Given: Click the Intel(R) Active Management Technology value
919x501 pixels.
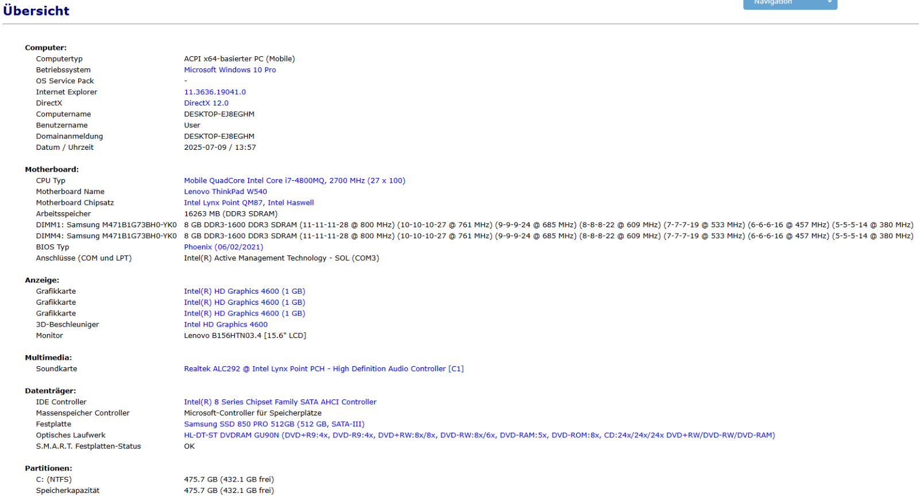Looking at the screenshot, I should 281,258.
